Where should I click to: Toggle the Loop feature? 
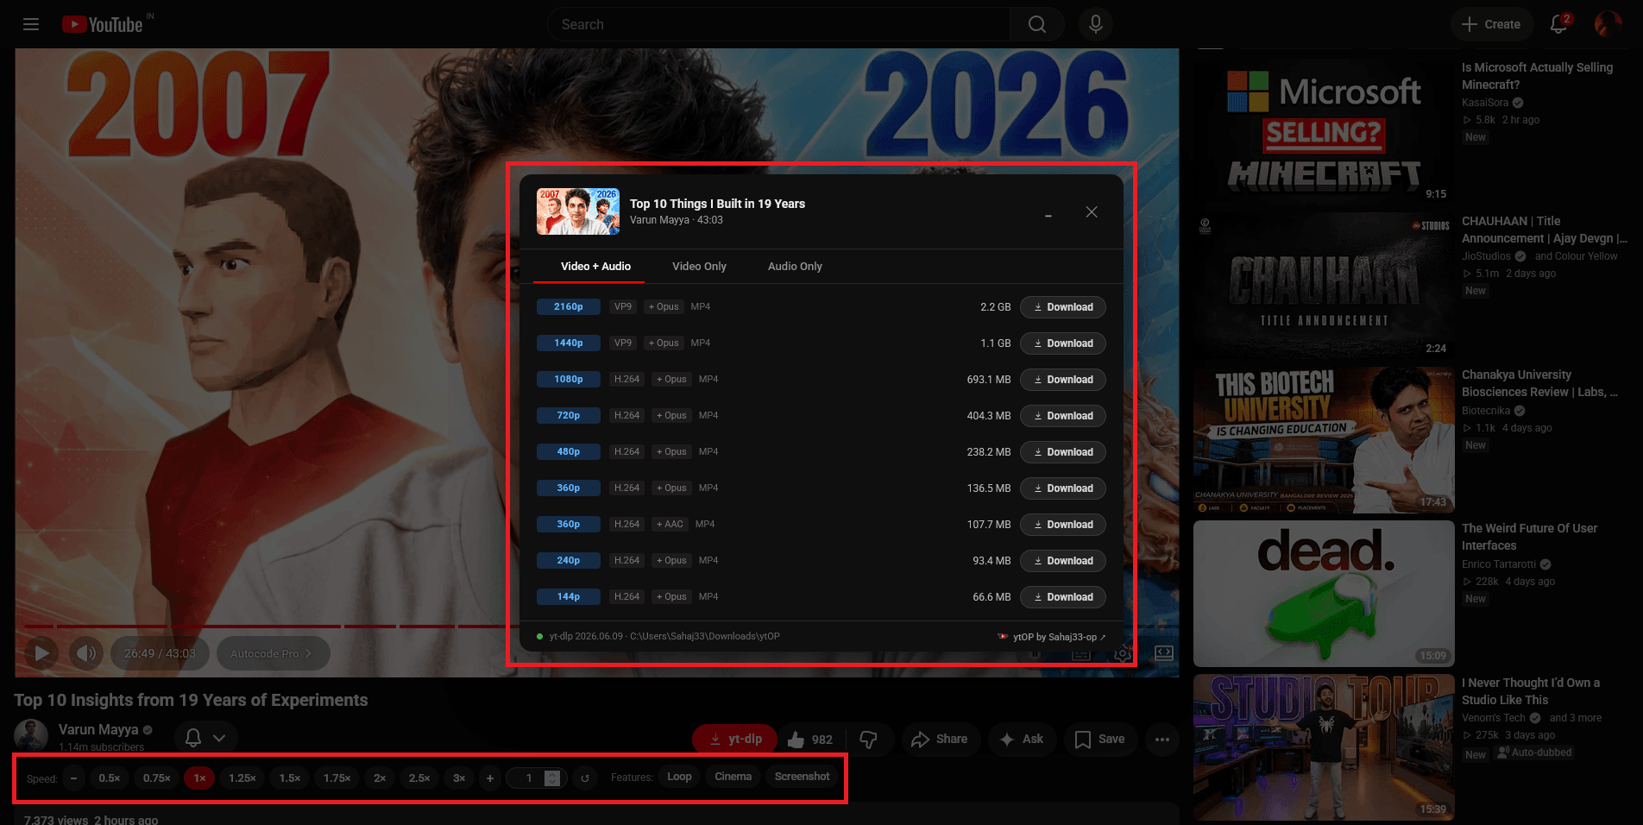(x=679, y=777)
